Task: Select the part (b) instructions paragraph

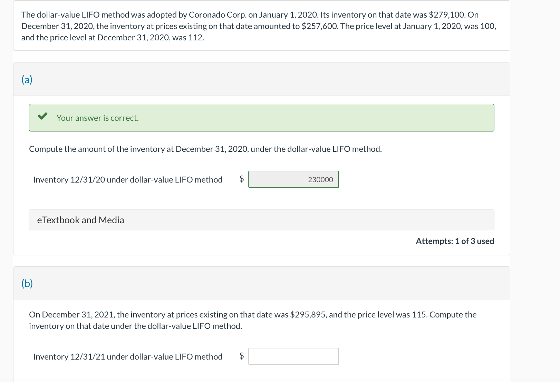Action: tap(252, 320)
